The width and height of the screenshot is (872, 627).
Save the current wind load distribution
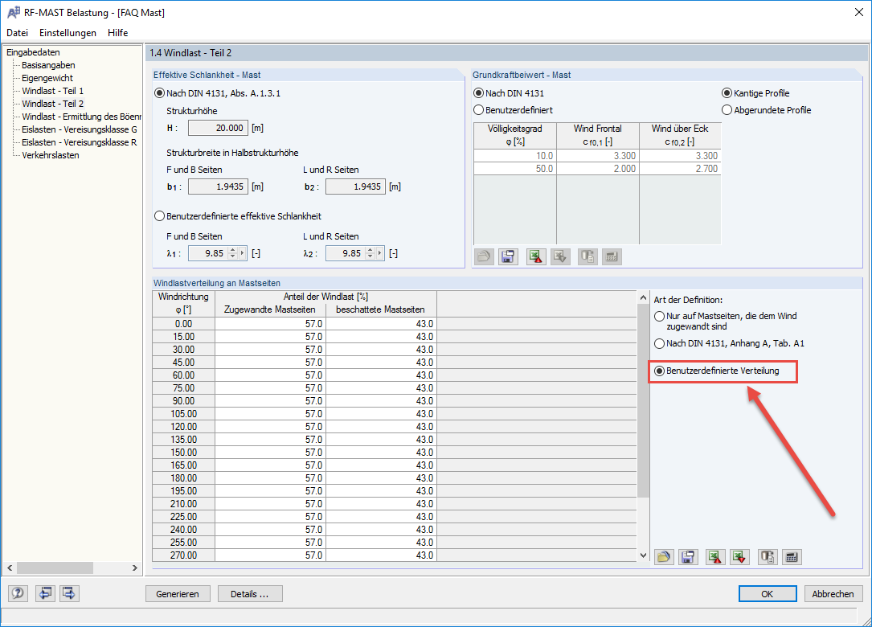point(688,556)
